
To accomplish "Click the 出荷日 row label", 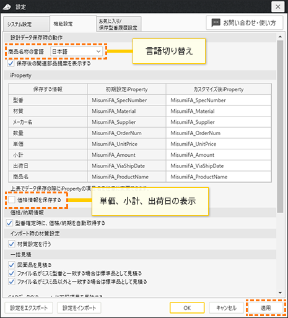I will (20, 166).
